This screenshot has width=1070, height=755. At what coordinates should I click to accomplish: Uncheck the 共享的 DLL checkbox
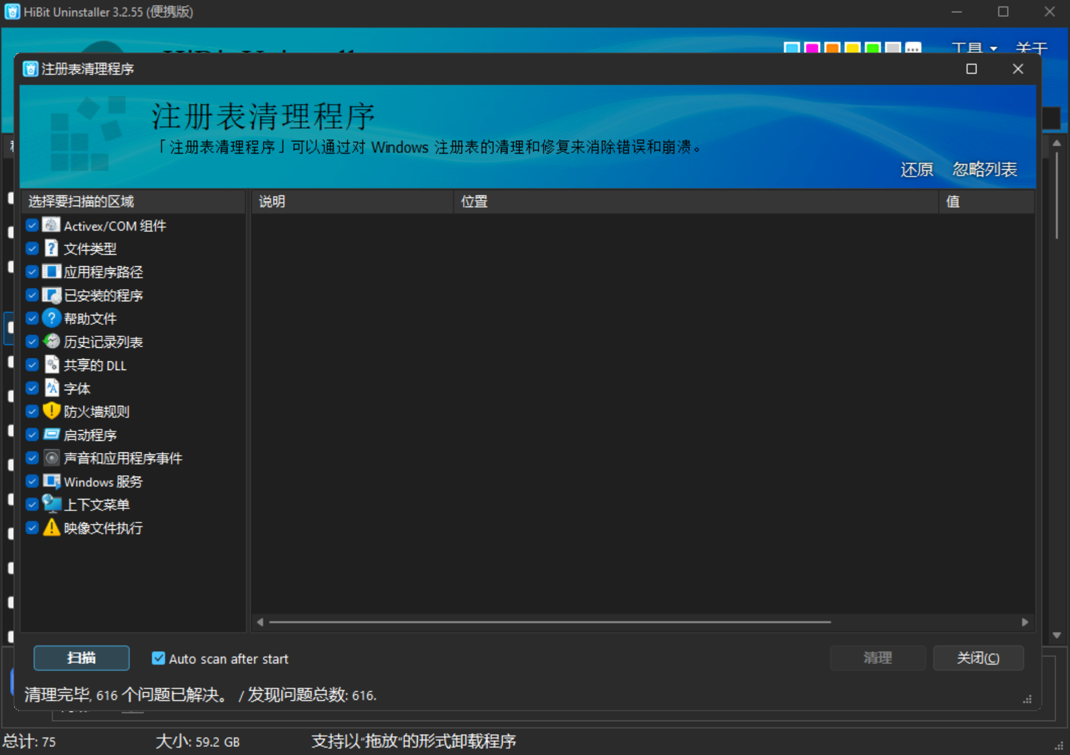pyautogui.click(x=32, y=365)
